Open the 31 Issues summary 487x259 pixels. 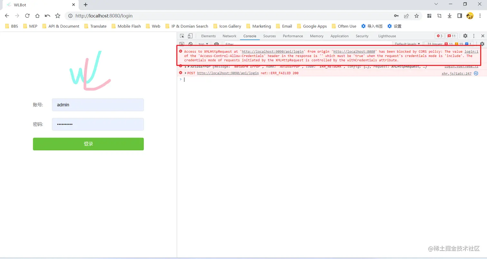(x=449, y=44)
